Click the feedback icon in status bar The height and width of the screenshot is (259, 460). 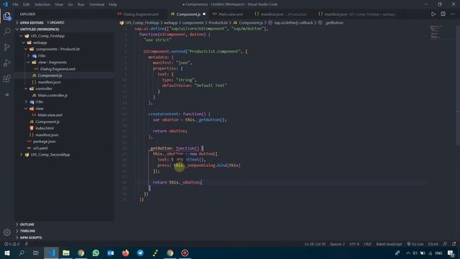(x=445, y=244)
